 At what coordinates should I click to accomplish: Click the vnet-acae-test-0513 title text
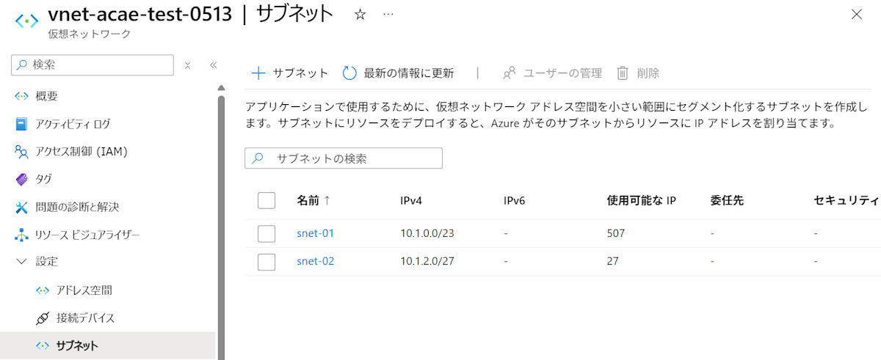click(139, 14)
